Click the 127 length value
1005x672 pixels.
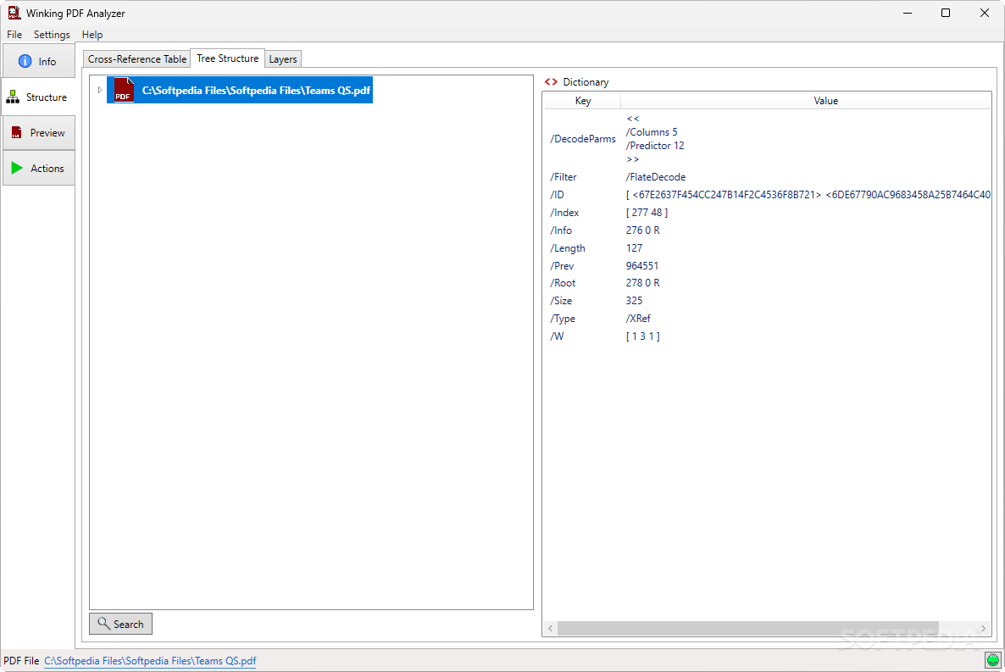tap(634, 248)
